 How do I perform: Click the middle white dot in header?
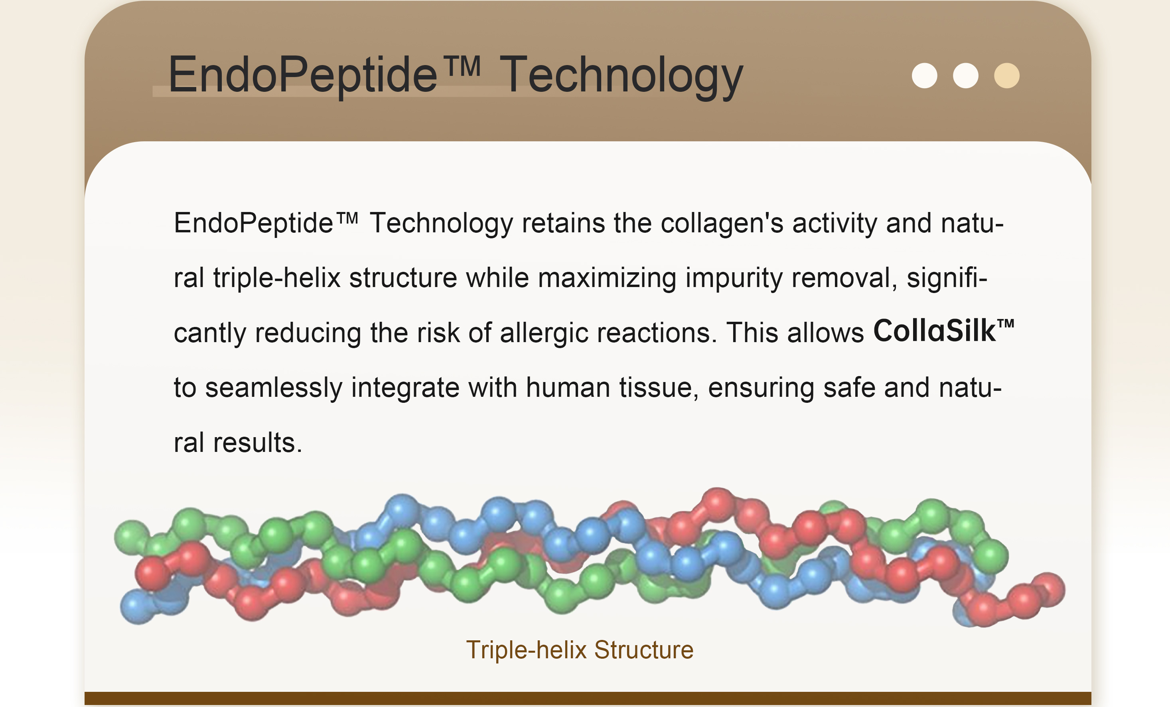(965, 75)
